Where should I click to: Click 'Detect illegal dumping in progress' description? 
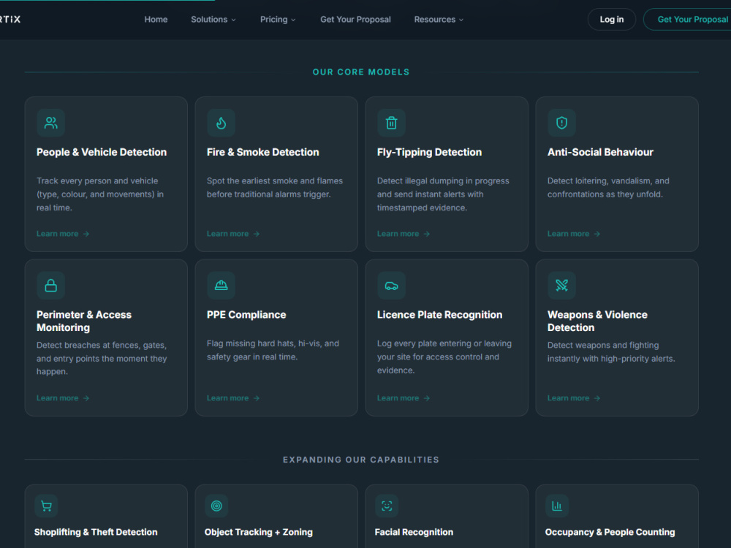[x=443, y=194]
